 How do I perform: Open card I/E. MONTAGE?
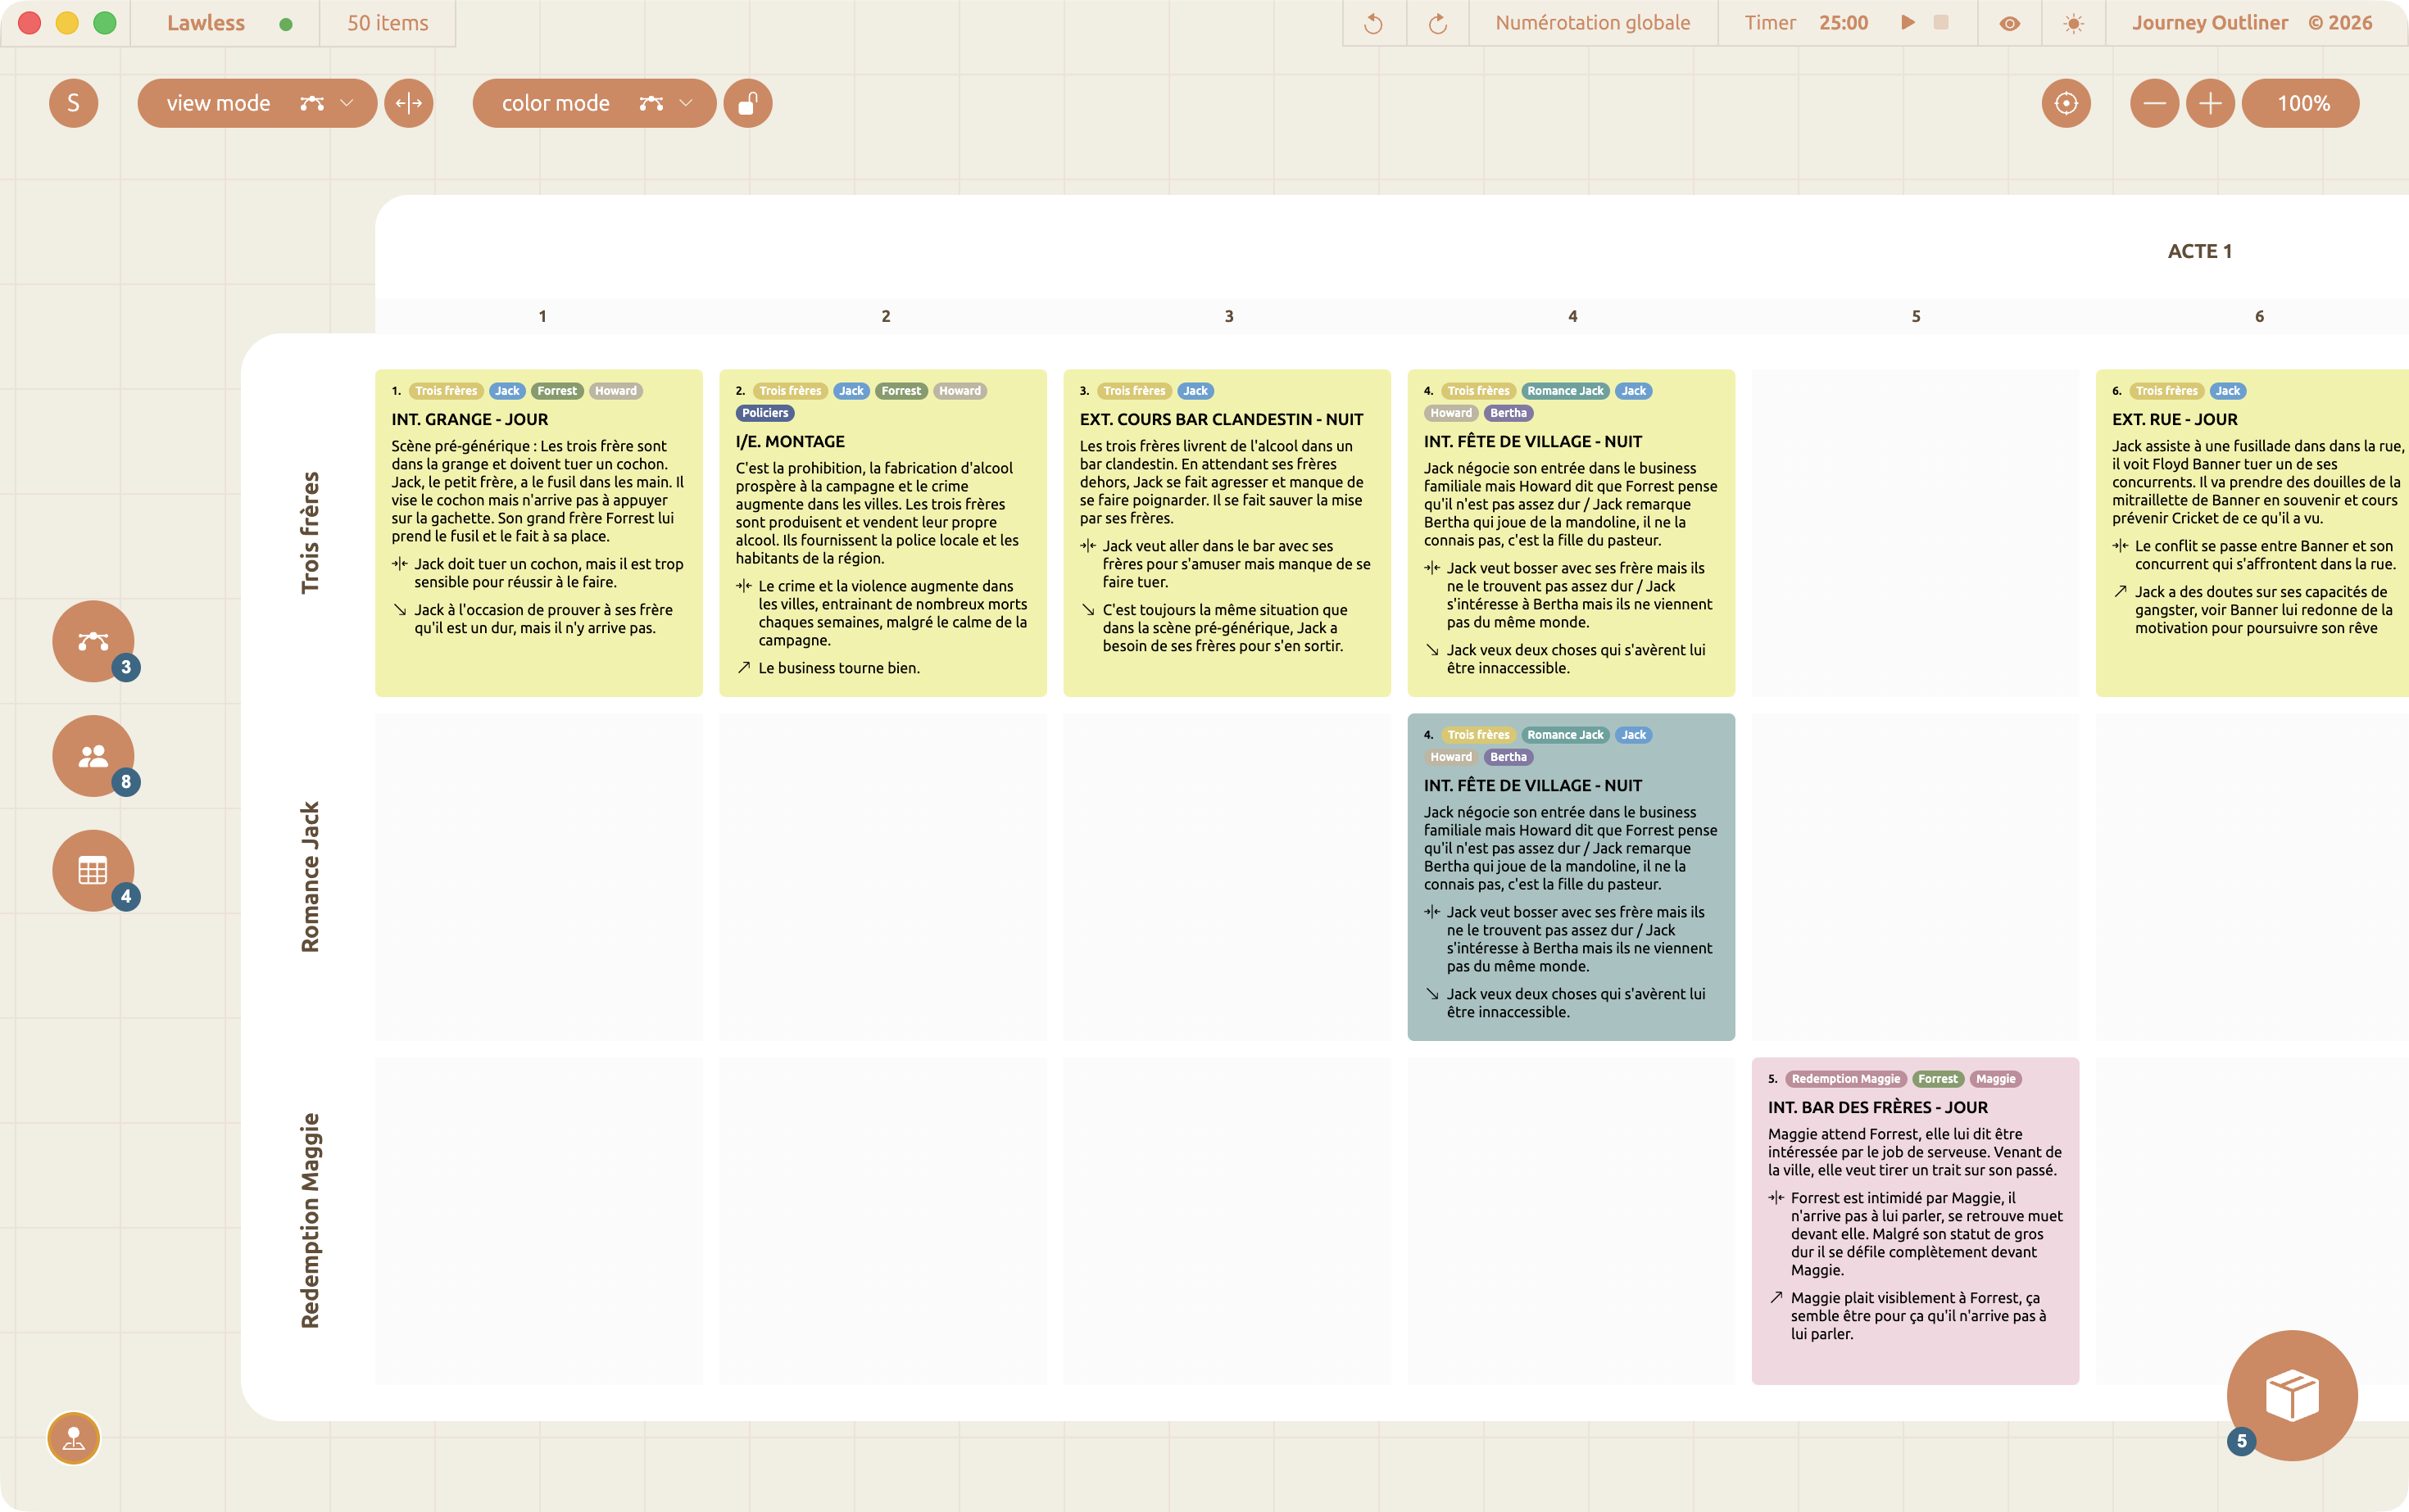click(882, 533)
